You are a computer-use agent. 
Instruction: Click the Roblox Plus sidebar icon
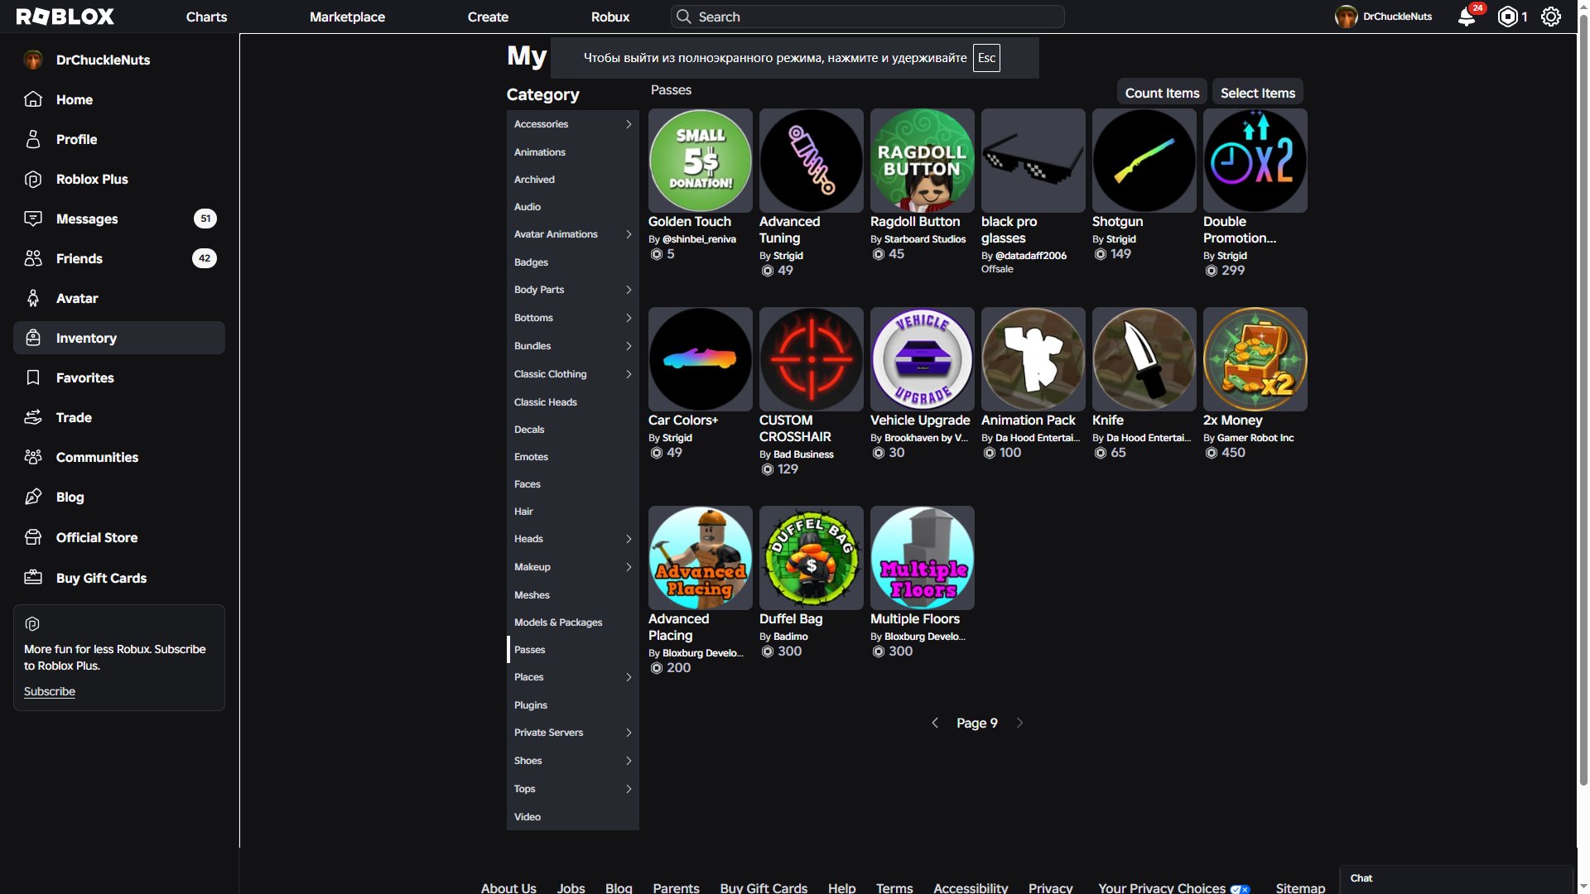33,179
